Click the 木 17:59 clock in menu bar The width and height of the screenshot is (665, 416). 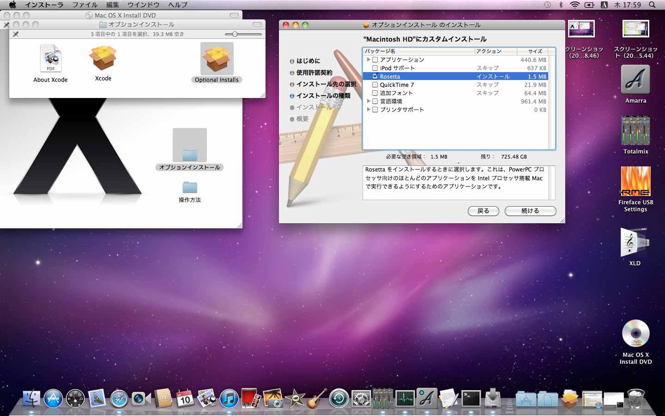point(628,5)
